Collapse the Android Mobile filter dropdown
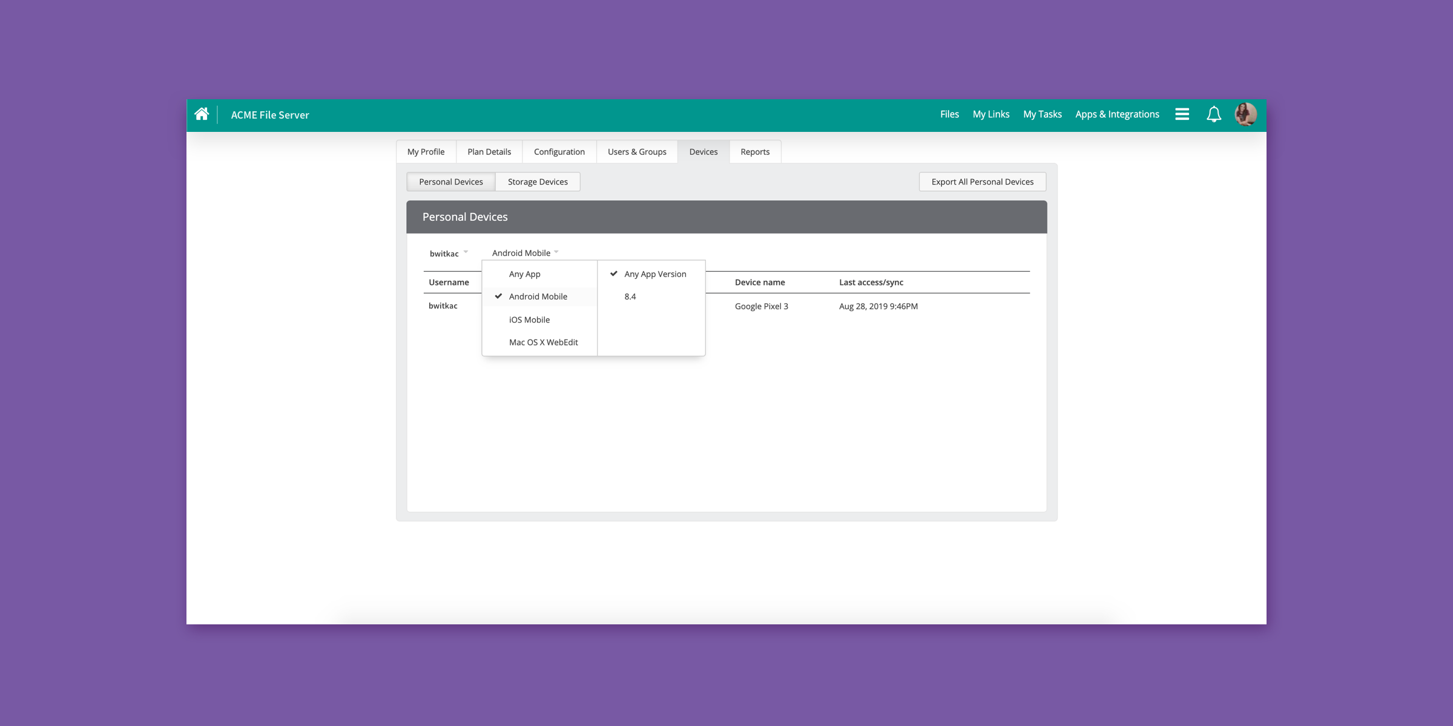1453x726 pixels. 525,253
